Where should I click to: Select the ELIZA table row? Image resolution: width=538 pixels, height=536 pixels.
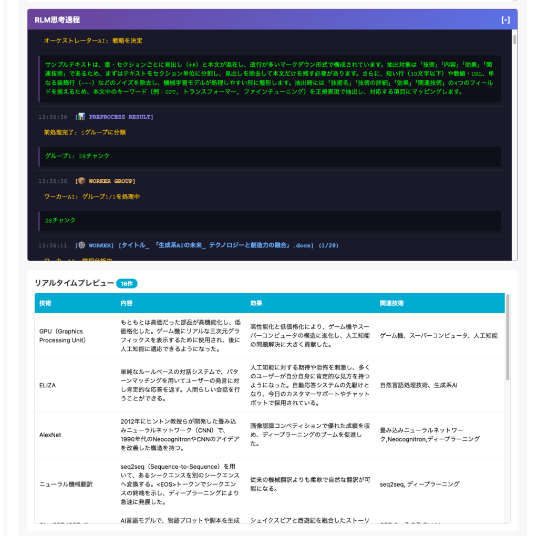point(47,385)
